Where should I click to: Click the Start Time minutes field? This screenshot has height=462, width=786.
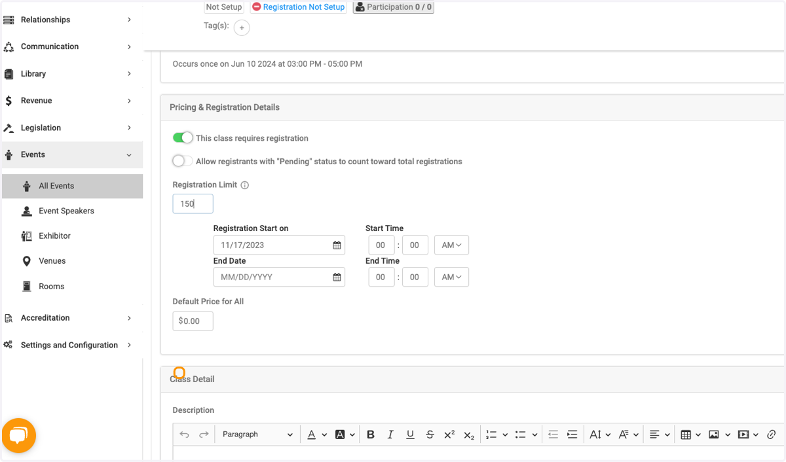click(415, 245)
